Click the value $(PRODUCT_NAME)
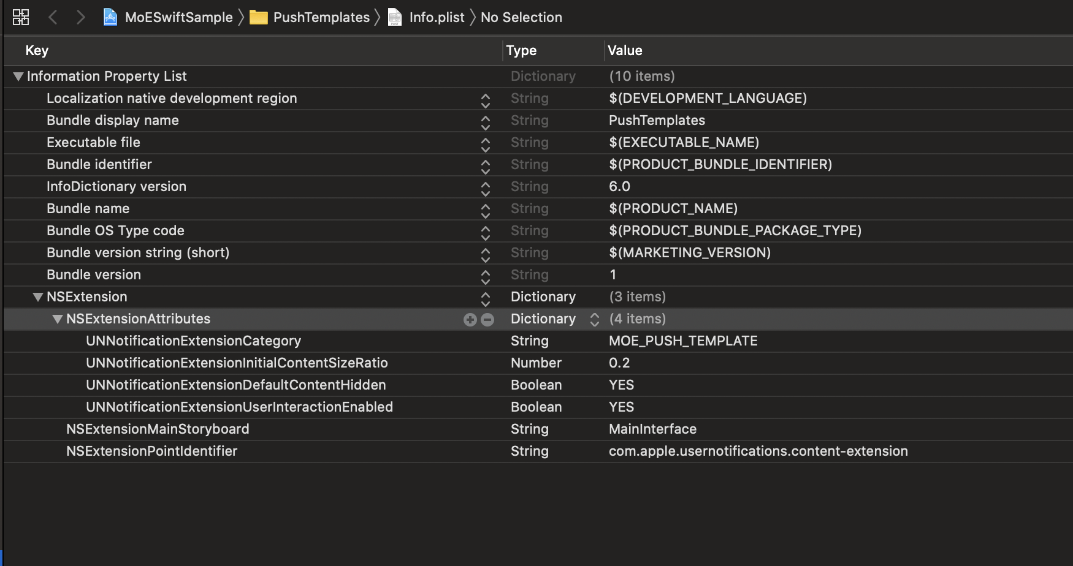 [x=673, y=209]
